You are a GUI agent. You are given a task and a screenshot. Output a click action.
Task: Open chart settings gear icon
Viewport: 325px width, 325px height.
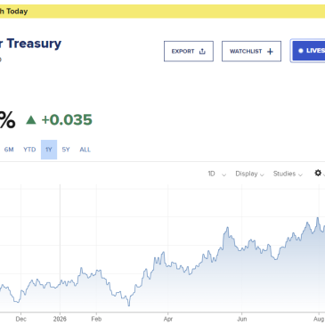[x=318, y=173]
